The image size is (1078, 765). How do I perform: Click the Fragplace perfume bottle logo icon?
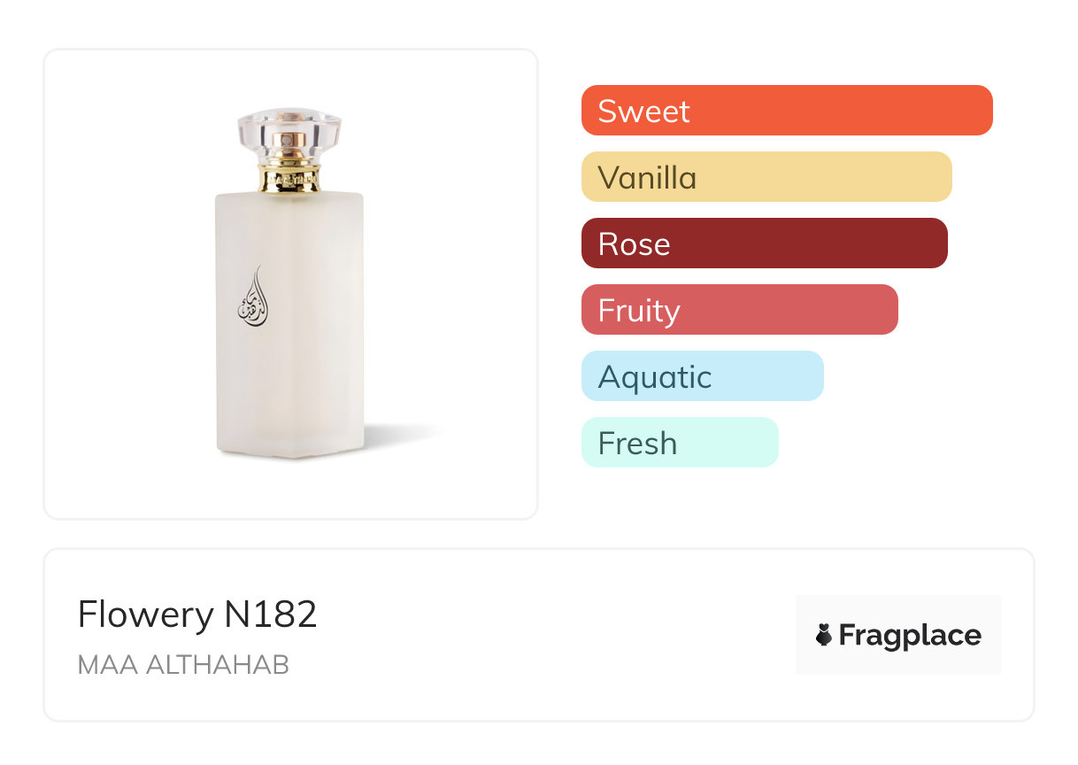coord(824,635)
